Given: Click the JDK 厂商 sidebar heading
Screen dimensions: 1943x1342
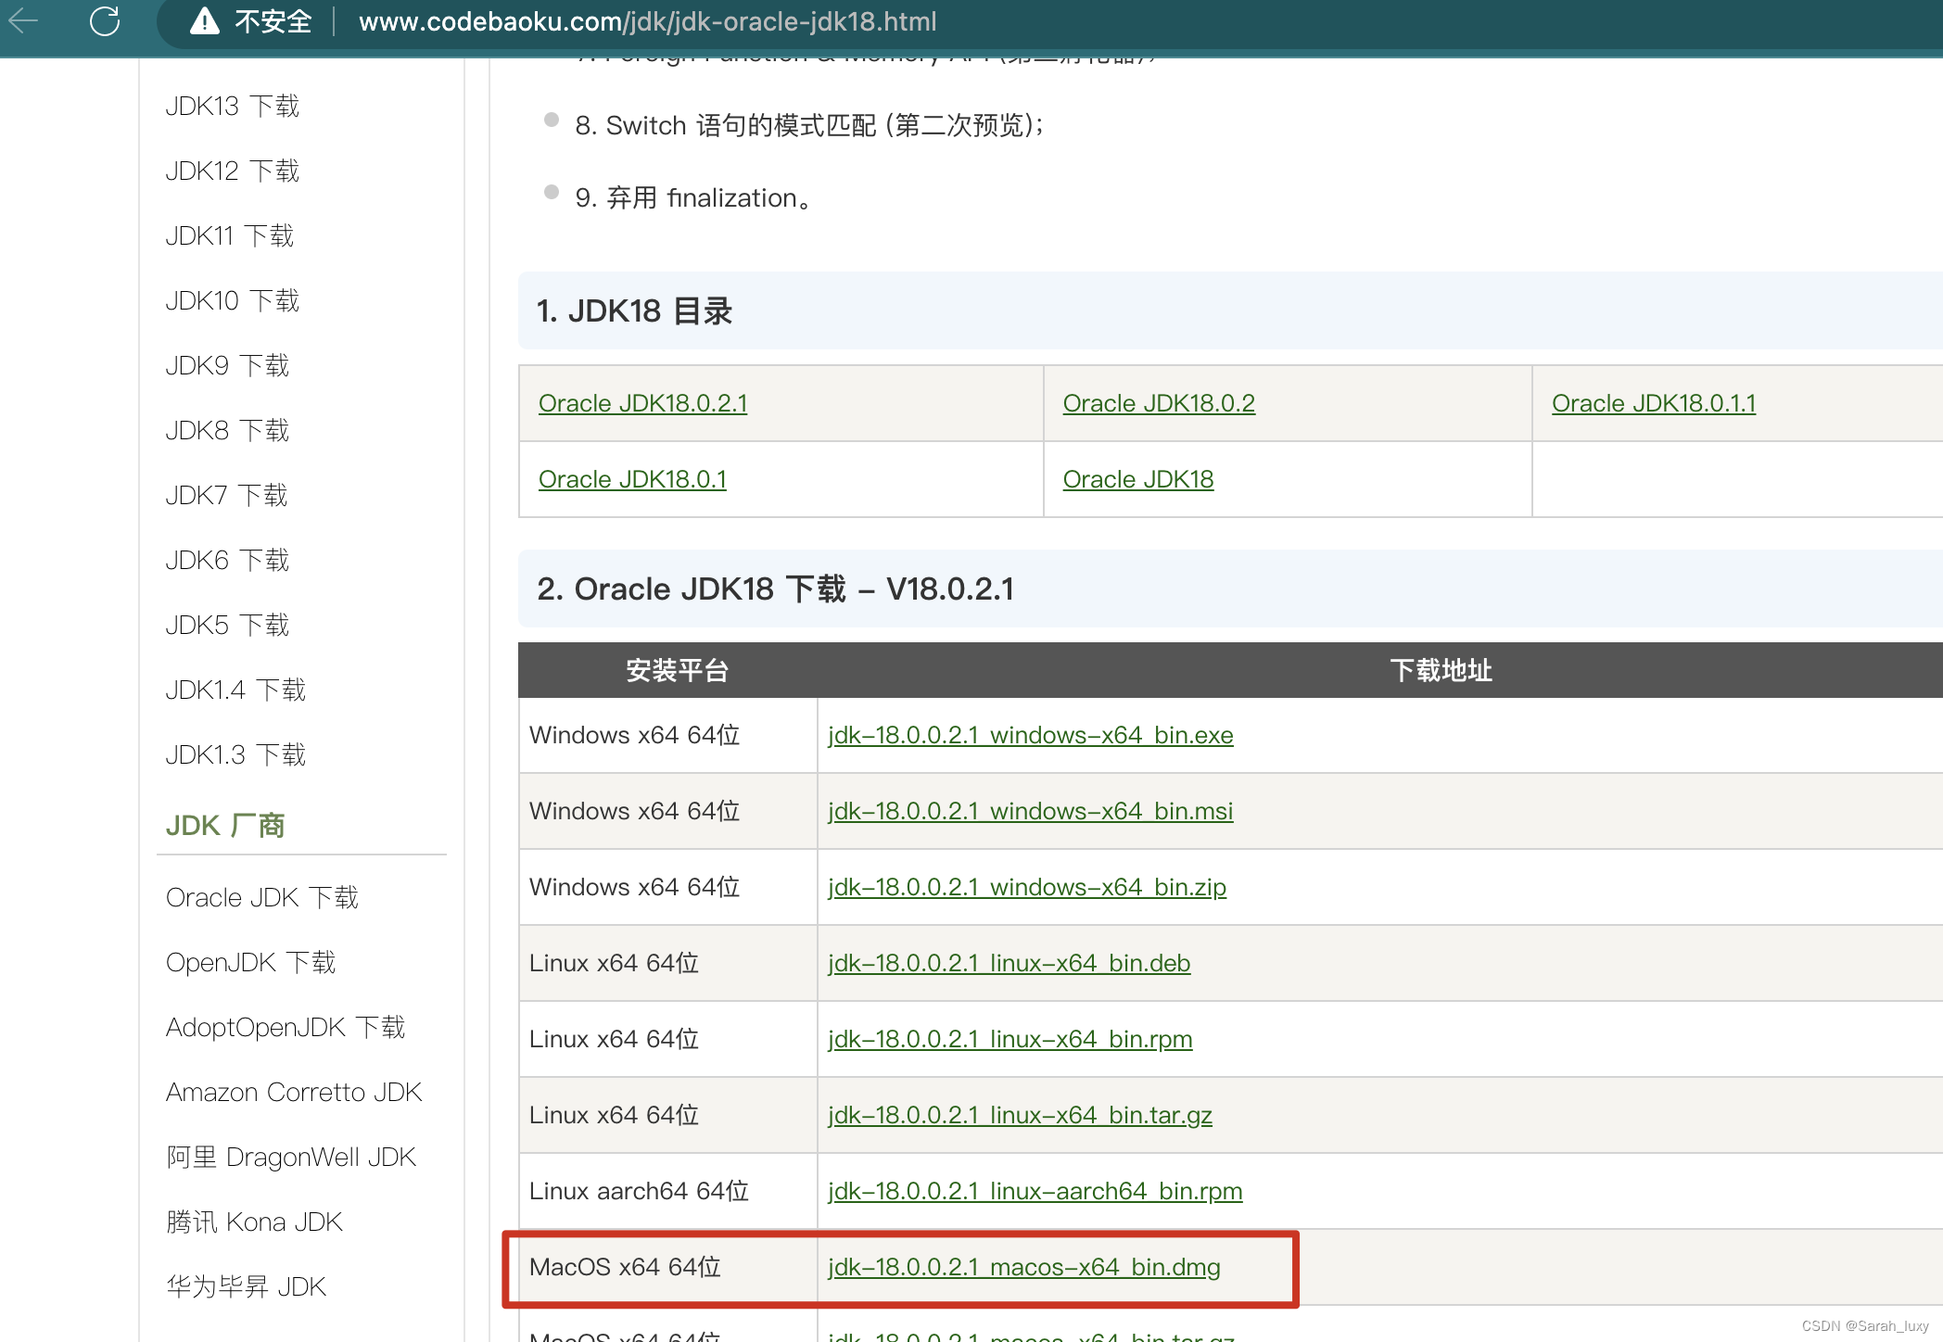Looking at the screenshot, I should (225, 826).
